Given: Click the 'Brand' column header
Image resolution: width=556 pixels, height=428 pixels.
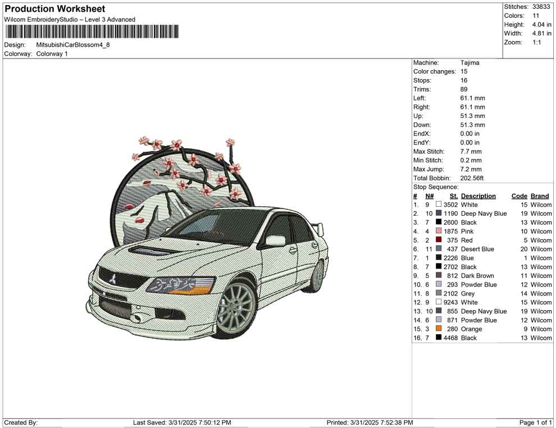Looking at the screenshot, I should click(540, 195).
